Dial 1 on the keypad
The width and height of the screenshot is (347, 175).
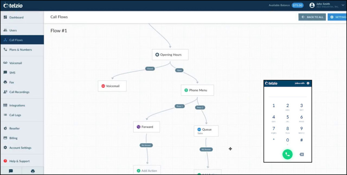click(x=274, y=106)
